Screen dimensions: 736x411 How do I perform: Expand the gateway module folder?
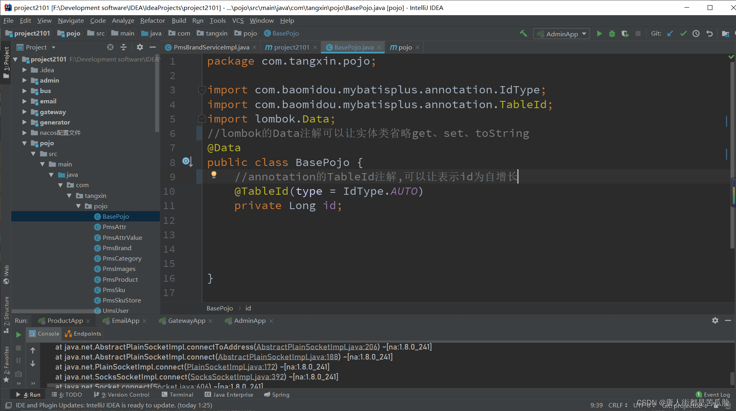coord(24,112)
